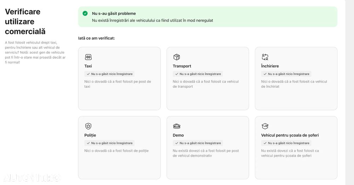The width and height of the screenshot is (354, 185).
Task: Click the Demo no-record status badge
Action: (198, 143)
